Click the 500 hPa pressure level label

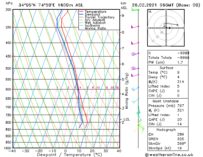pos(8,68)
